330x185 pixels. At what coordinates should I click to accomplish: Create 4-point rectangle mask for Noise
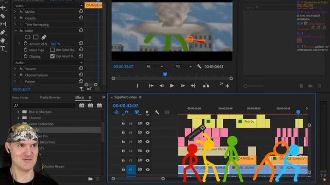[x=36, y=37]
